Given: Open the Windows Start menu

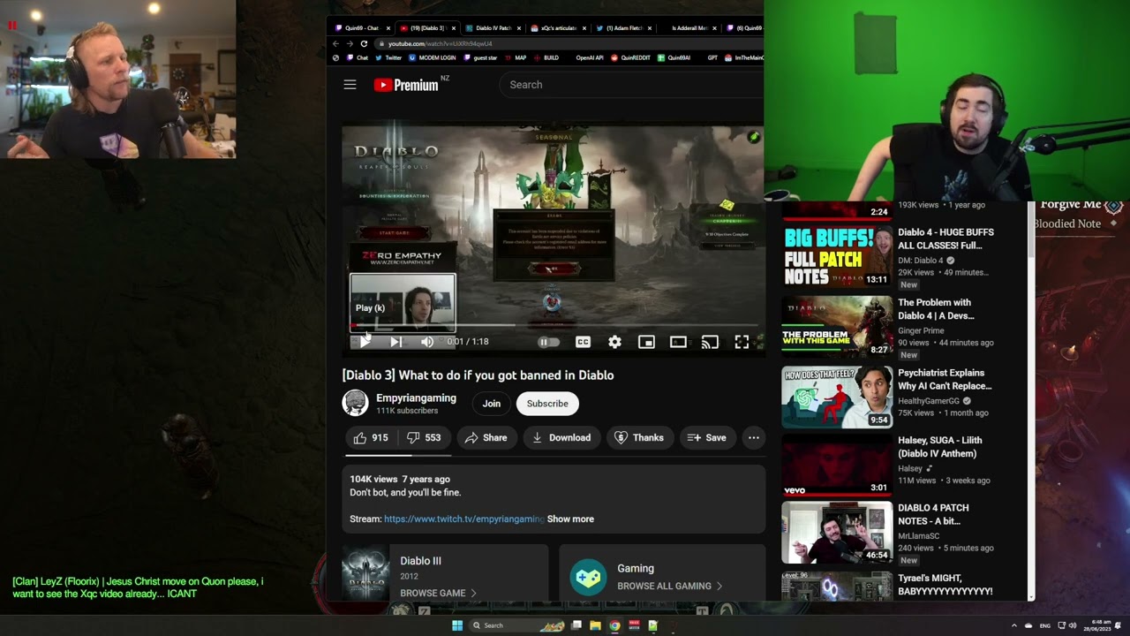Looking at the screenshot, I should click(x=457, y=625).
